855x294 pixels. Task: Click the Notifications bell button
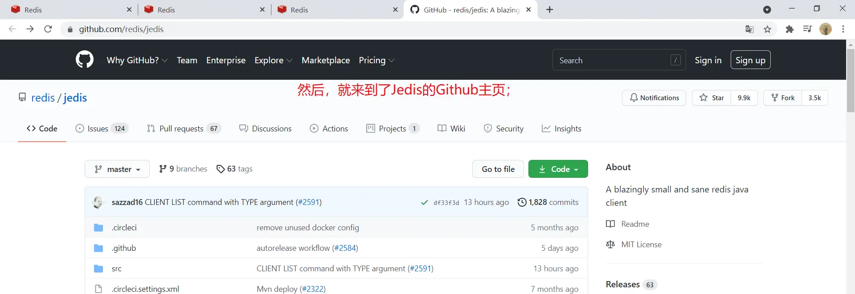[655, 98]
